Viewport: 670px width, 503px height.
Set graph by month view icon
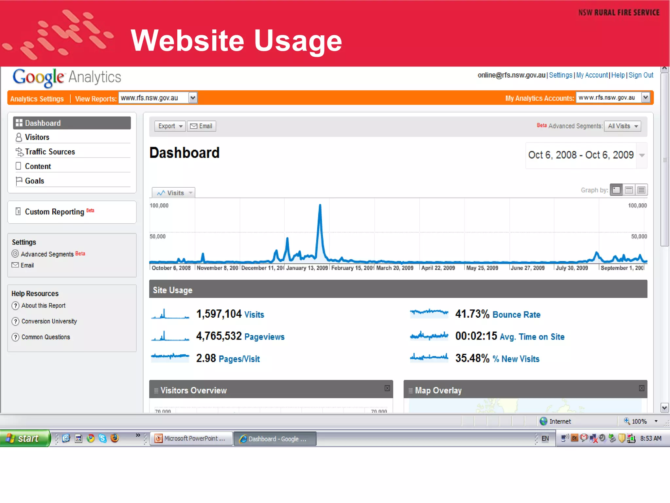(641, 190)
